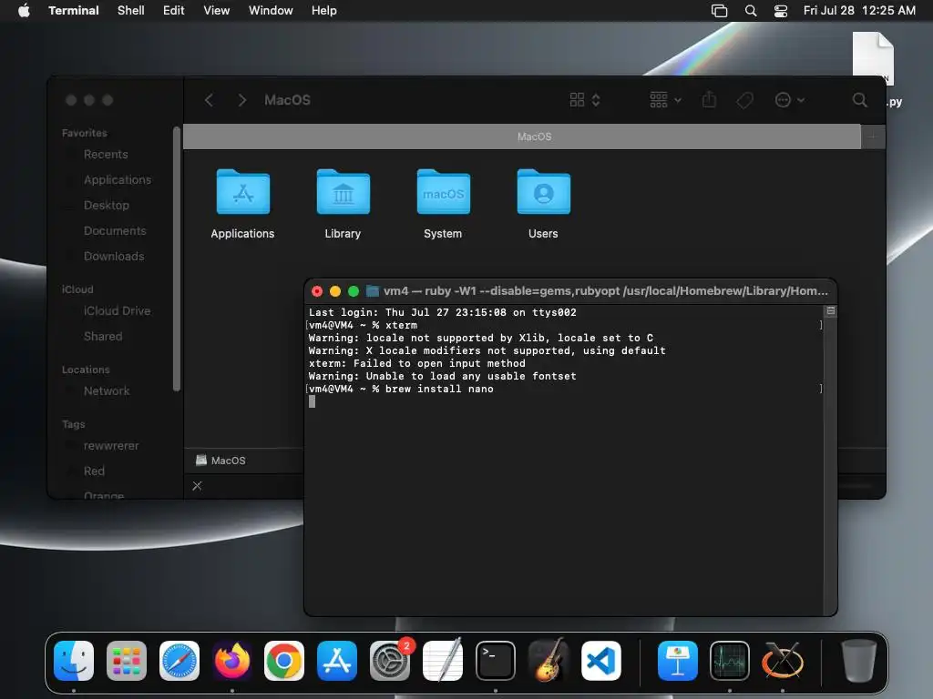Viewport: 933px width, 699px height.
Task: Open the Shell menu
Action: pyautogui.click(x=131, y=11)
